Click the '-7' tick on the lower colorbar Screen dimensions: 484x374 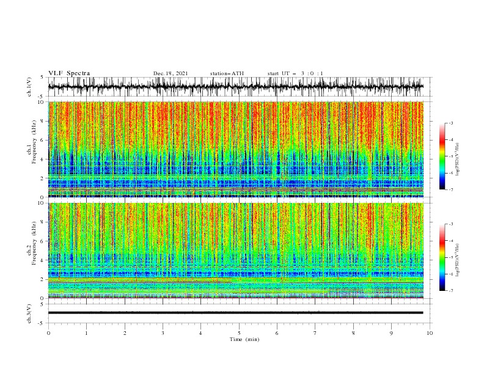point(451,290)
